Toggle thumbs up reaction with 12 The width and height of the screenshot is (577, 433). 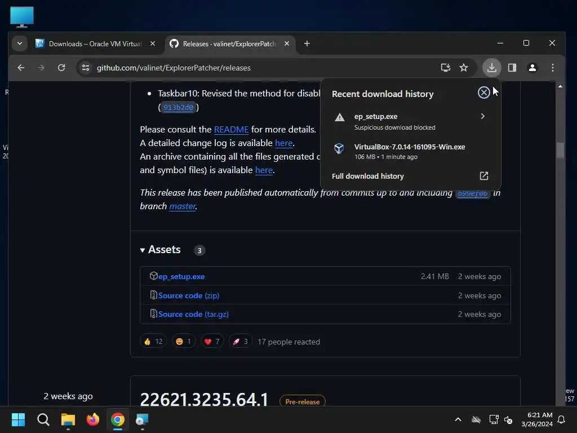[x=153, y=342]
